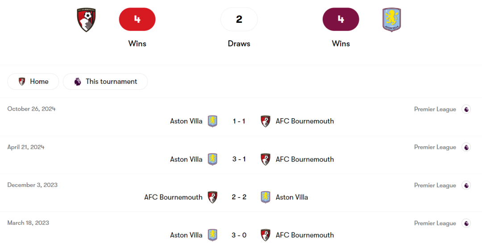
Task: Click AFC Bournemouth name in April 21 match
Action: tap(305, 159)
